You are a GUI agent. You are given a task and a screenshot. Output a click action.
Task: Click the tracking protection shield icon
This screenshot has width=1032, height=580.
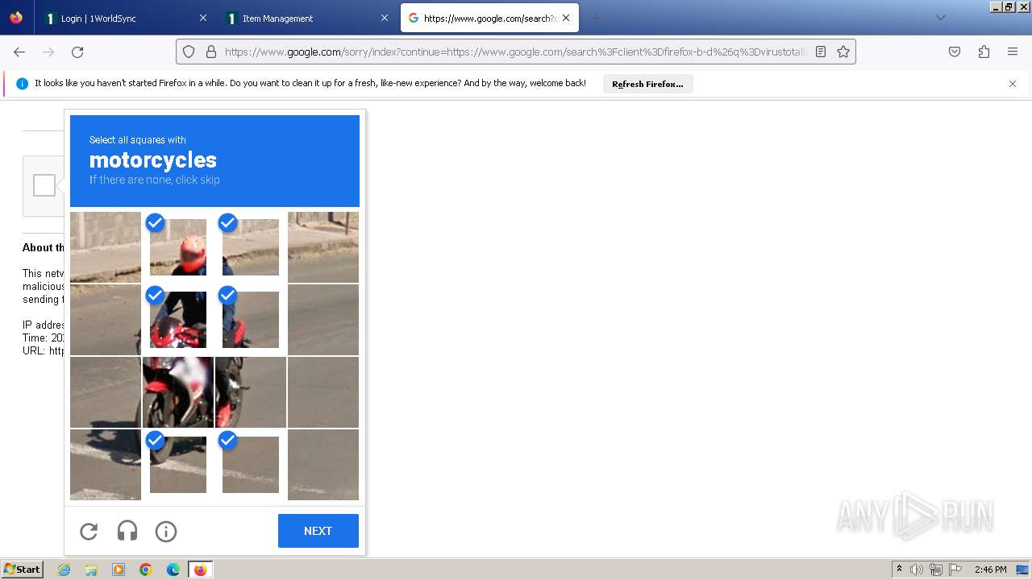tap(189, 52)
